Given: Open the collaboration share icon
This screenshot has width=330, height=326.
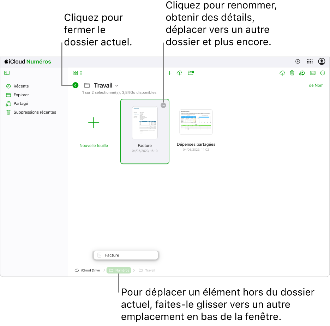Looking at the screenshot, I should [x=302, y=73].
